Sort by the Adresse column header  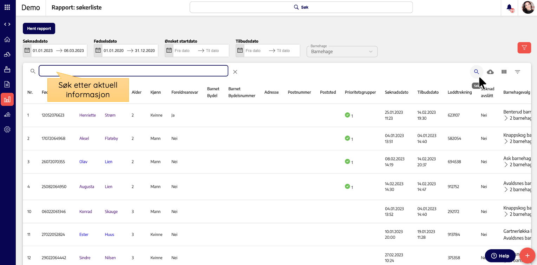point(271,92)
